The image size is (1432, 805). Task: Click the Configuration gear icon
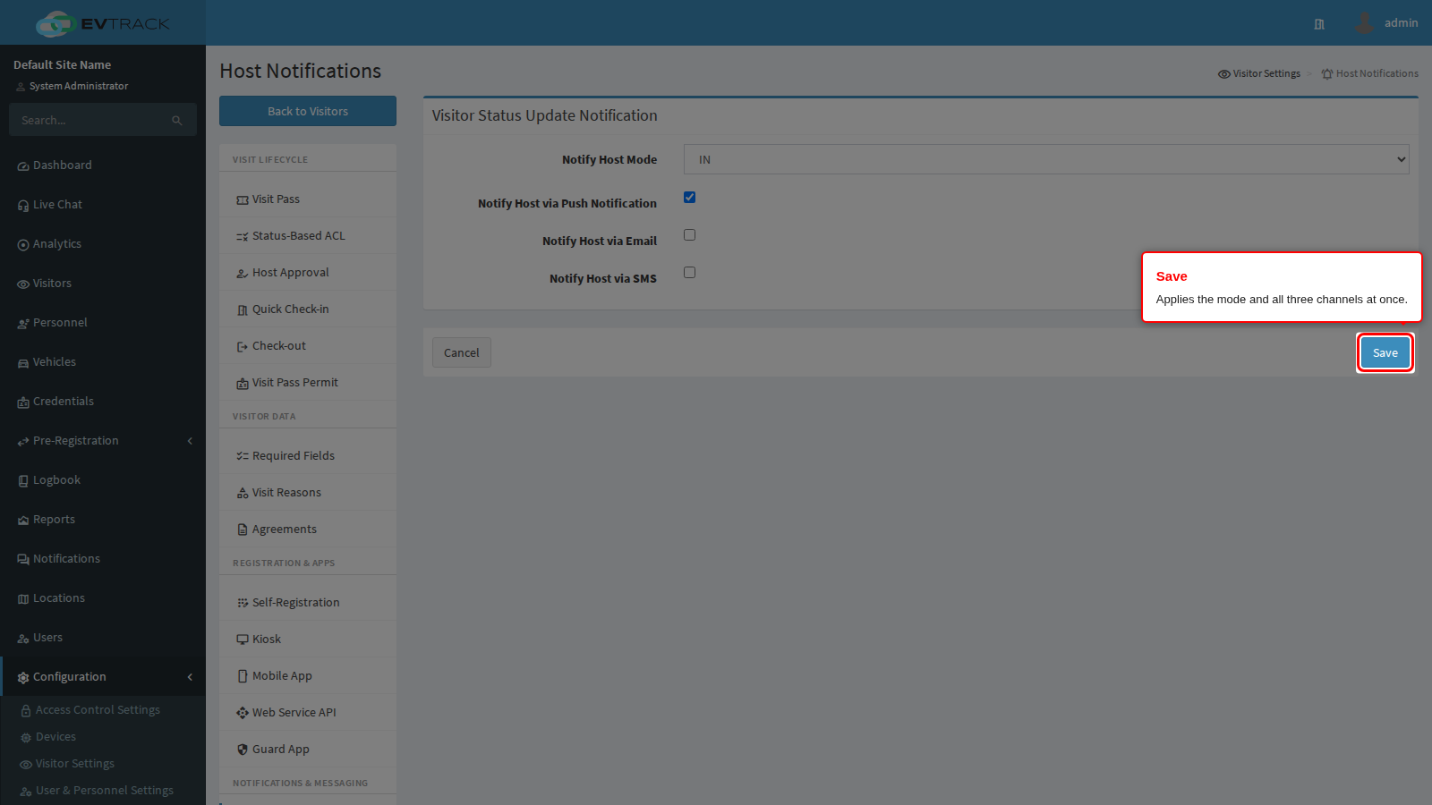23,678
